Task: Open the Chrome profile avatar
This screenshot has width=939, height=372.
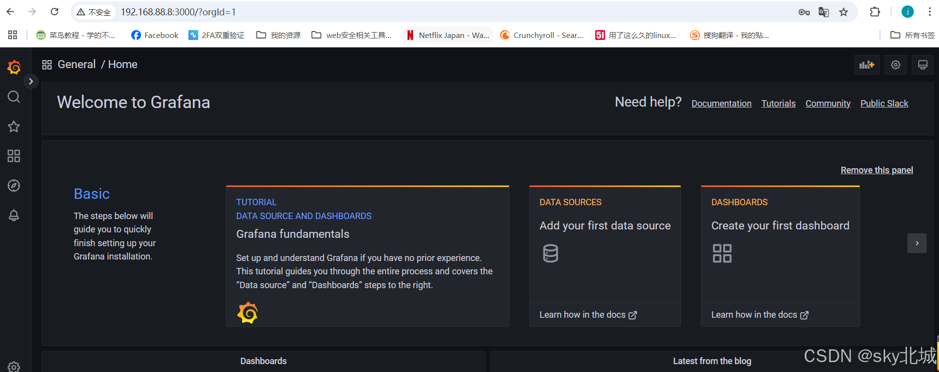Action: (x=907, y=12)
